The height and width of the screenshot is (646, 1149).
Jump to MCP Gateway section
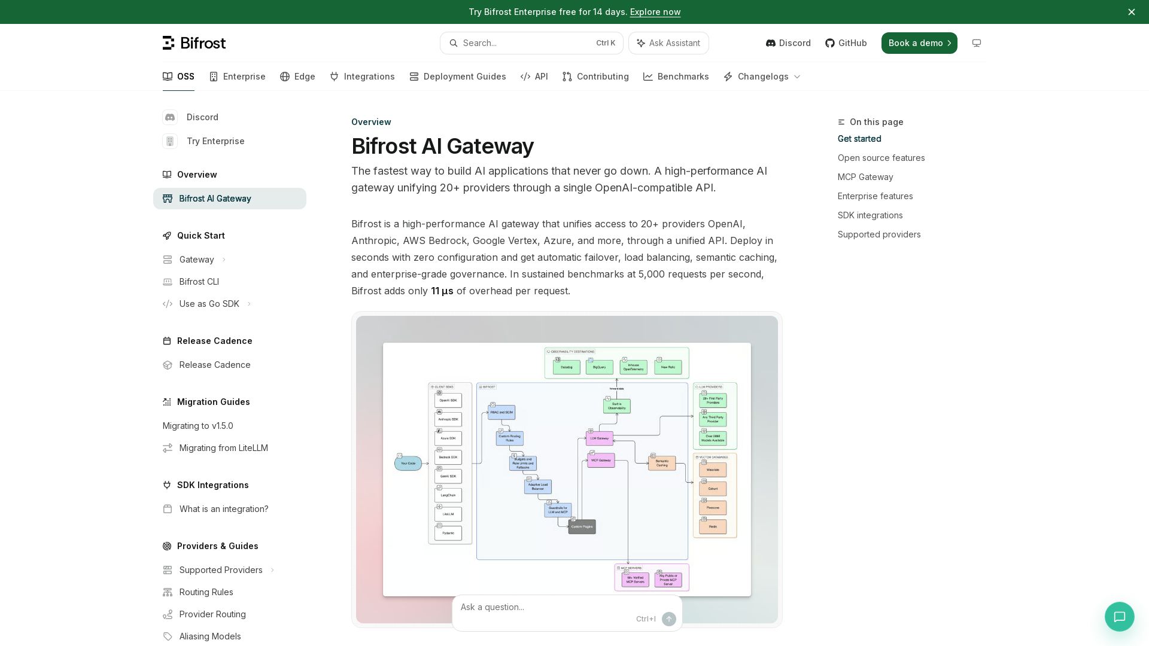[x=865, y=177]
